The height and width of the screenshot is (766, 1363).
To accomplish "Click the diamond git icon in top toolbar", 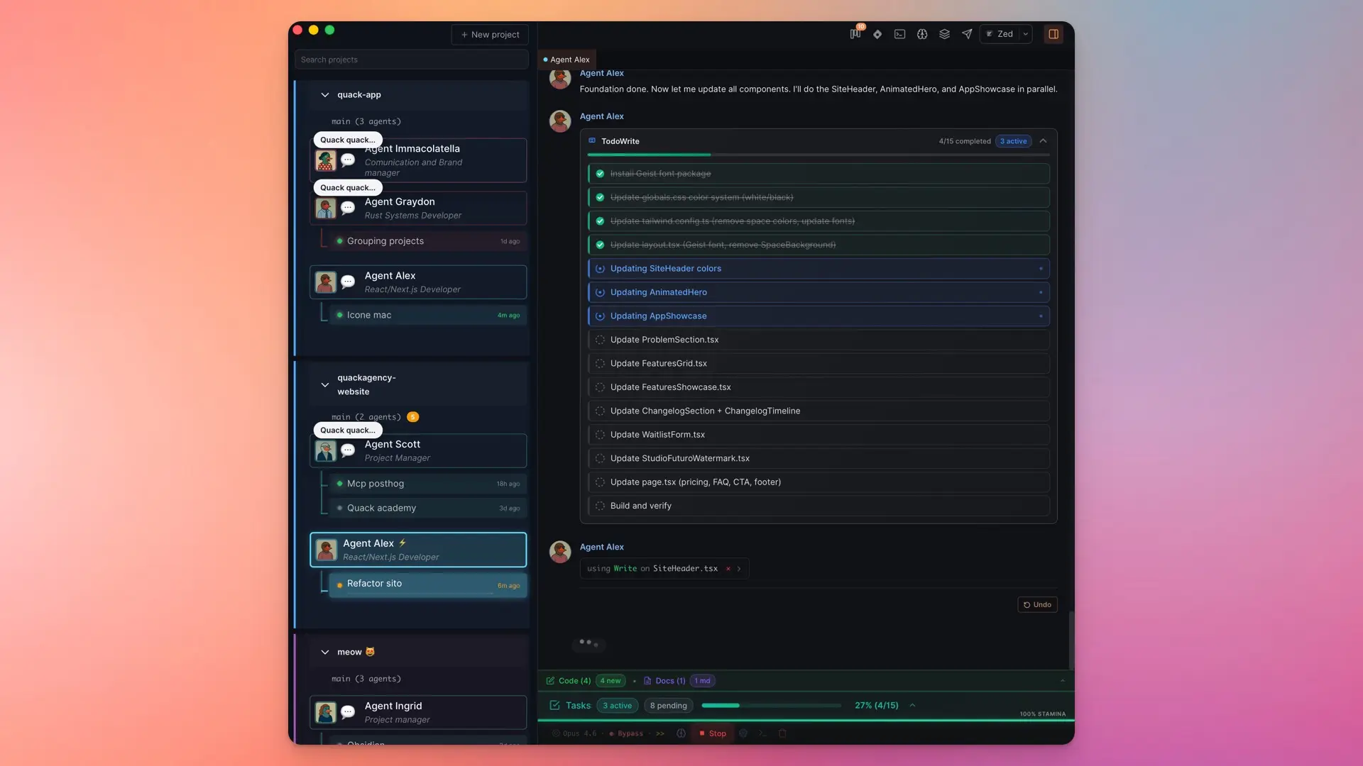I will (877, 34).
